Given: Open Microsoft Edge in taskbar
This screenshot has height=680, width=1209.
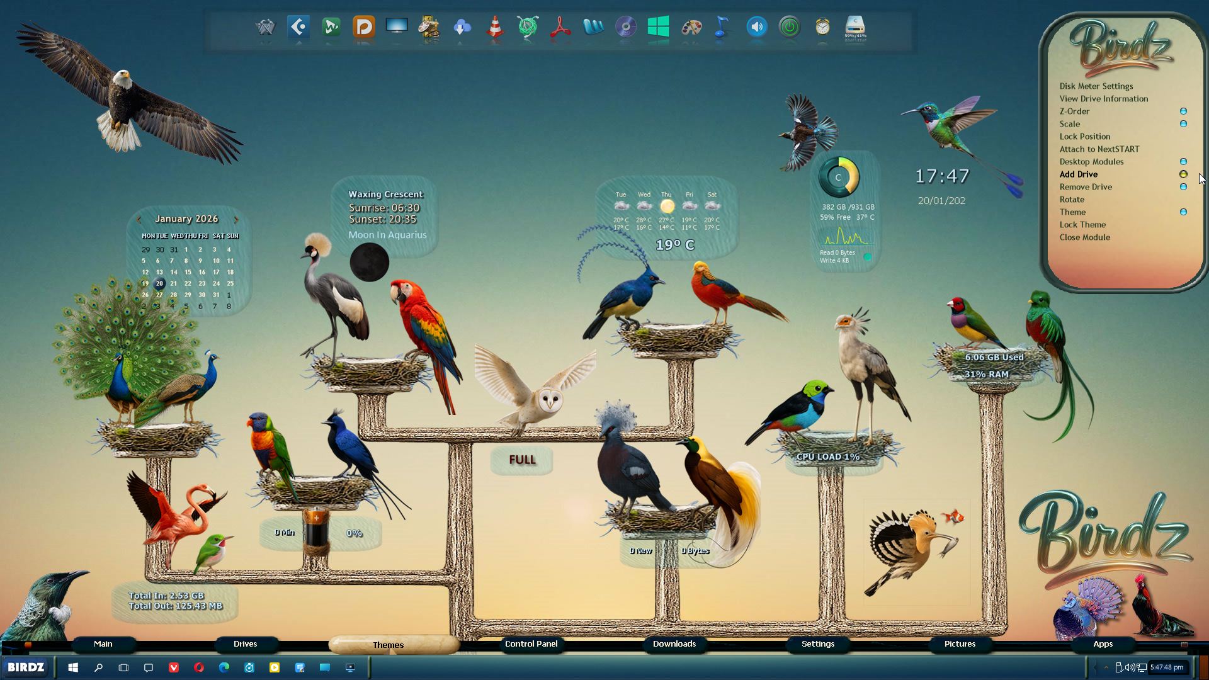Looking at the screenshot, I should tap(224, 667).
